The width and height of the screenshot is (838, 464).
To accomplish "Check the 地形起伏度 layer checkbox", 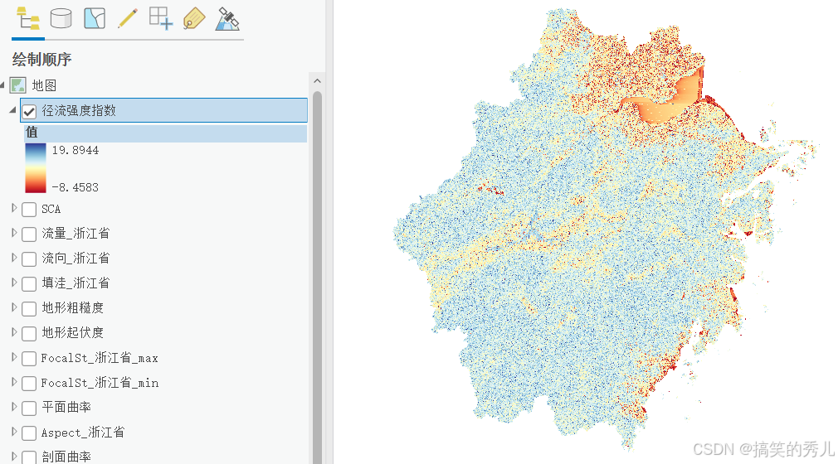I will tap(29, 333).
